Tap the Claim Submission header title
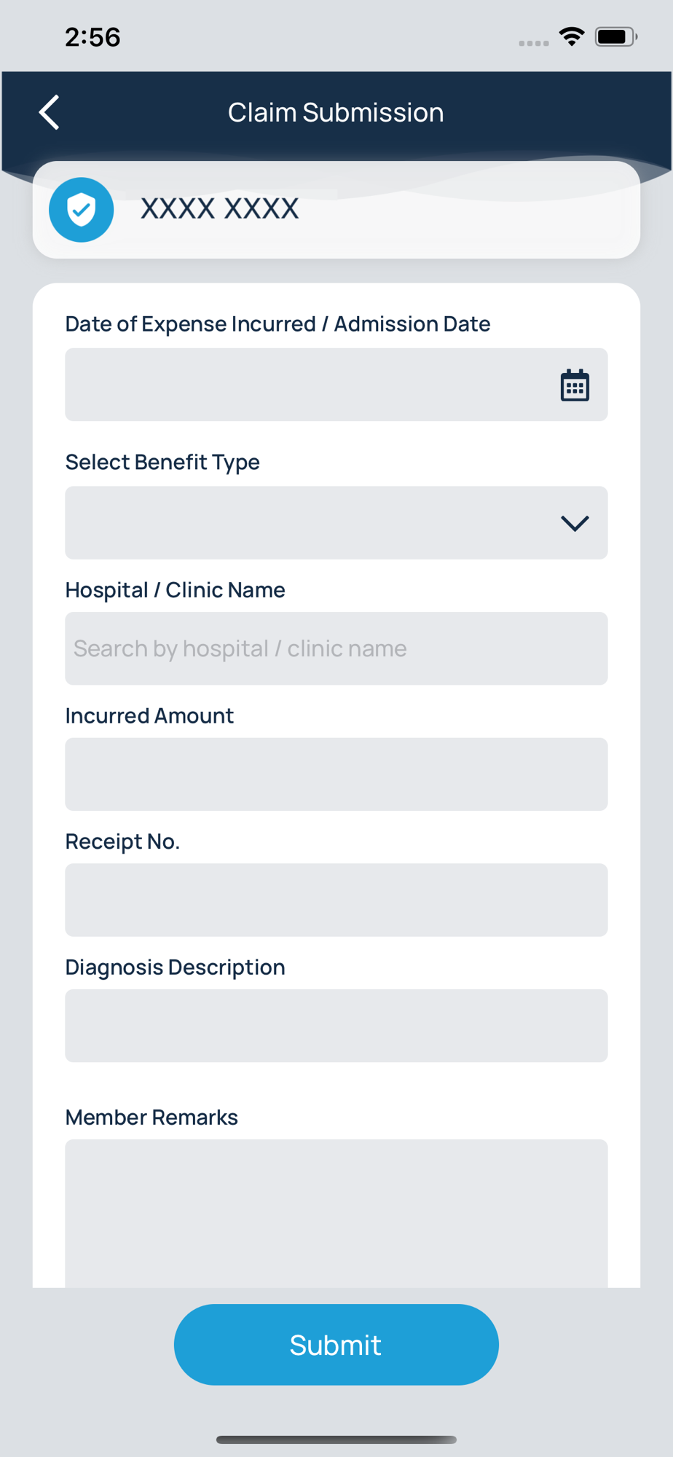Screen dimensions: 673x1457 click(x=336, y=113)
